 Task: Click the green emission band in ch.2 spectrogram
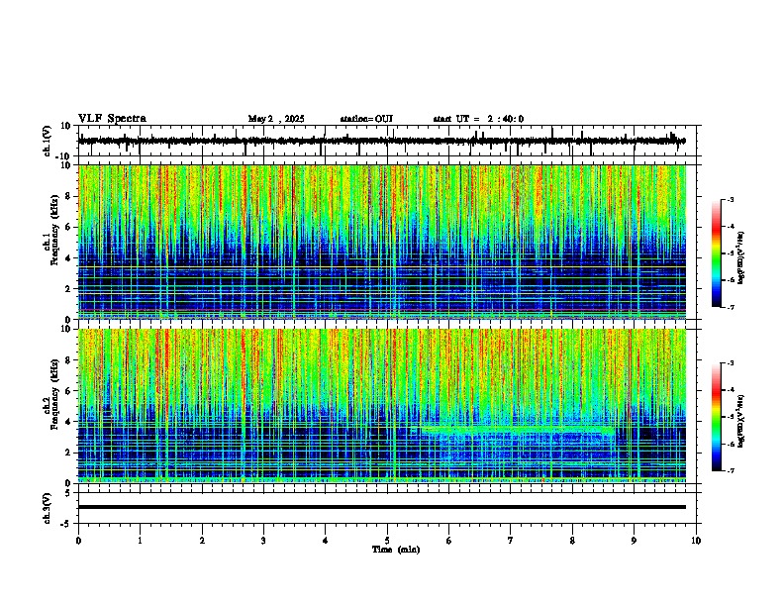coord(518,429)
